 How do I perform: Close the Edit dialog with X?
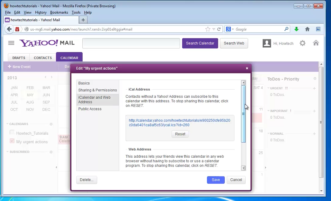[247, 68]
